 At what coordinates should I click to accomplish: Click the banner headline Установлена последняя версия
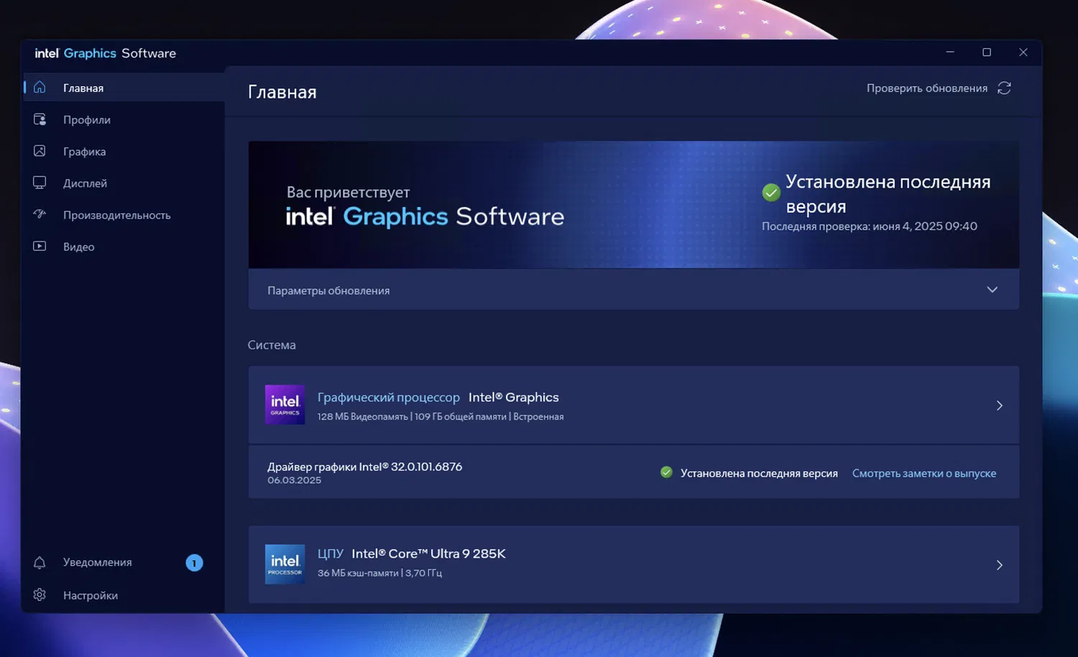coord(888,193)
